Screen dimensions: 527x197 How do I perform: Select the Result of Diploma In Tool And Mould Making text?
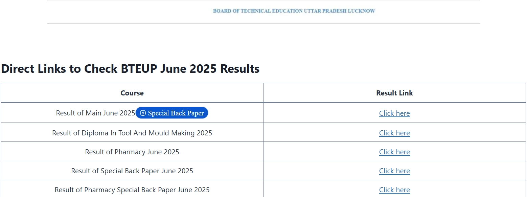[x=132, y=133]
